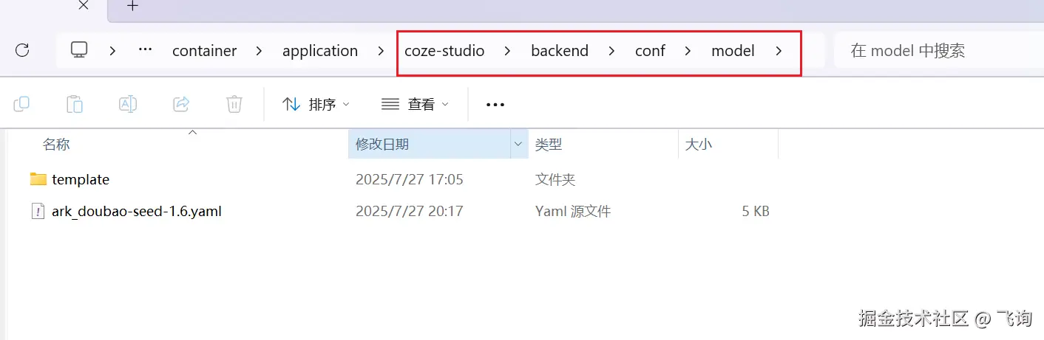This screenshot has width=1044, height=340.
Task: Expand the Sort (排序) dropdown
Action: [x=316, y=104]
